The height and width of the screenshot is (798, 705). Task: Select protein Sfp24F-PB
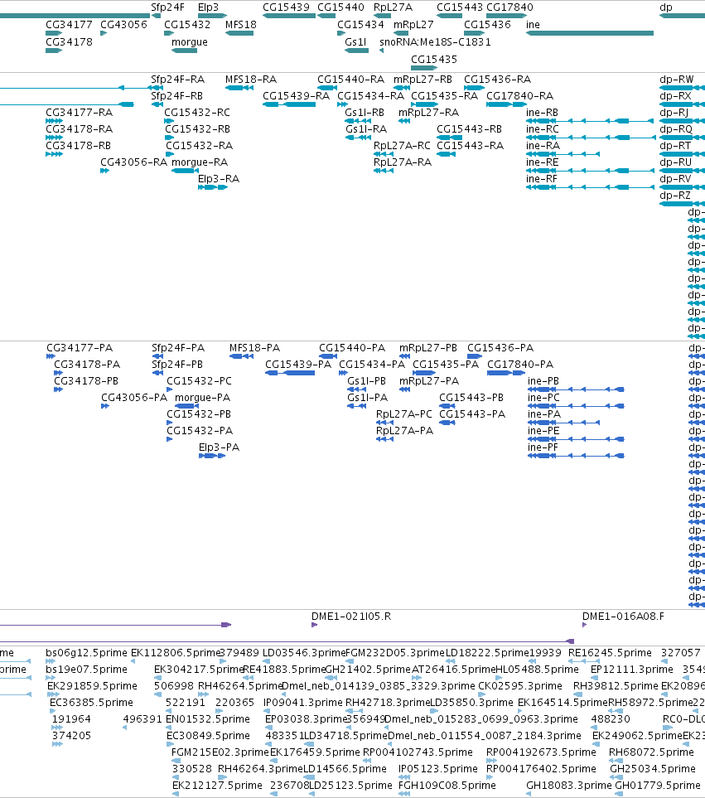177,365
